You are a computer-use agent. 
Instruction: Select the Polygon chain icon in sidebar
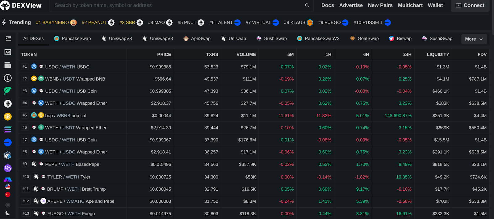pyautogui.click(x=8, y=168)
